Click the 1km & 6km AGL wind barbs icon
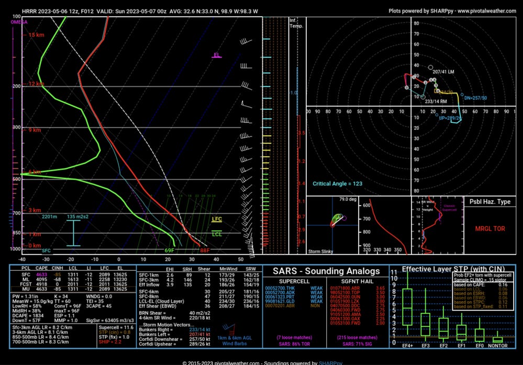 229,329
